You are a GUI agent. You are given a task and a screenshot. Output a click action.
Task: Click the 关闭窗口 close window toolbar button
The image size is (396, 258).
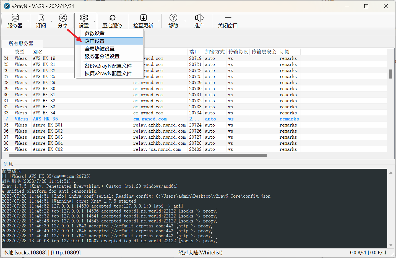pyautogui.click(x=228, y=21)
